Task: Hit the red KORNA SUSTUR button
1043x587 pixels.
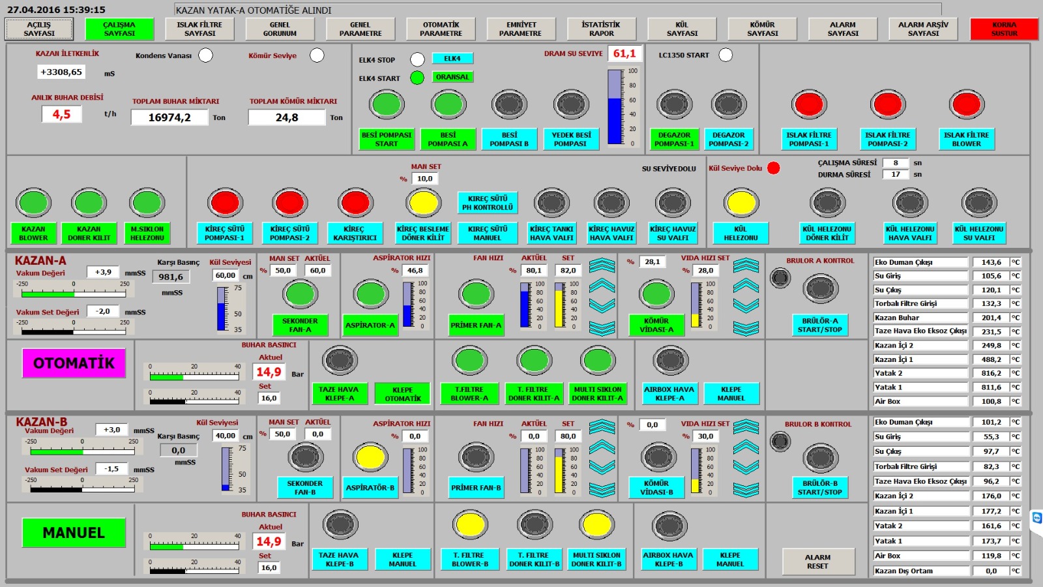Action: (x=1004, y=29)
